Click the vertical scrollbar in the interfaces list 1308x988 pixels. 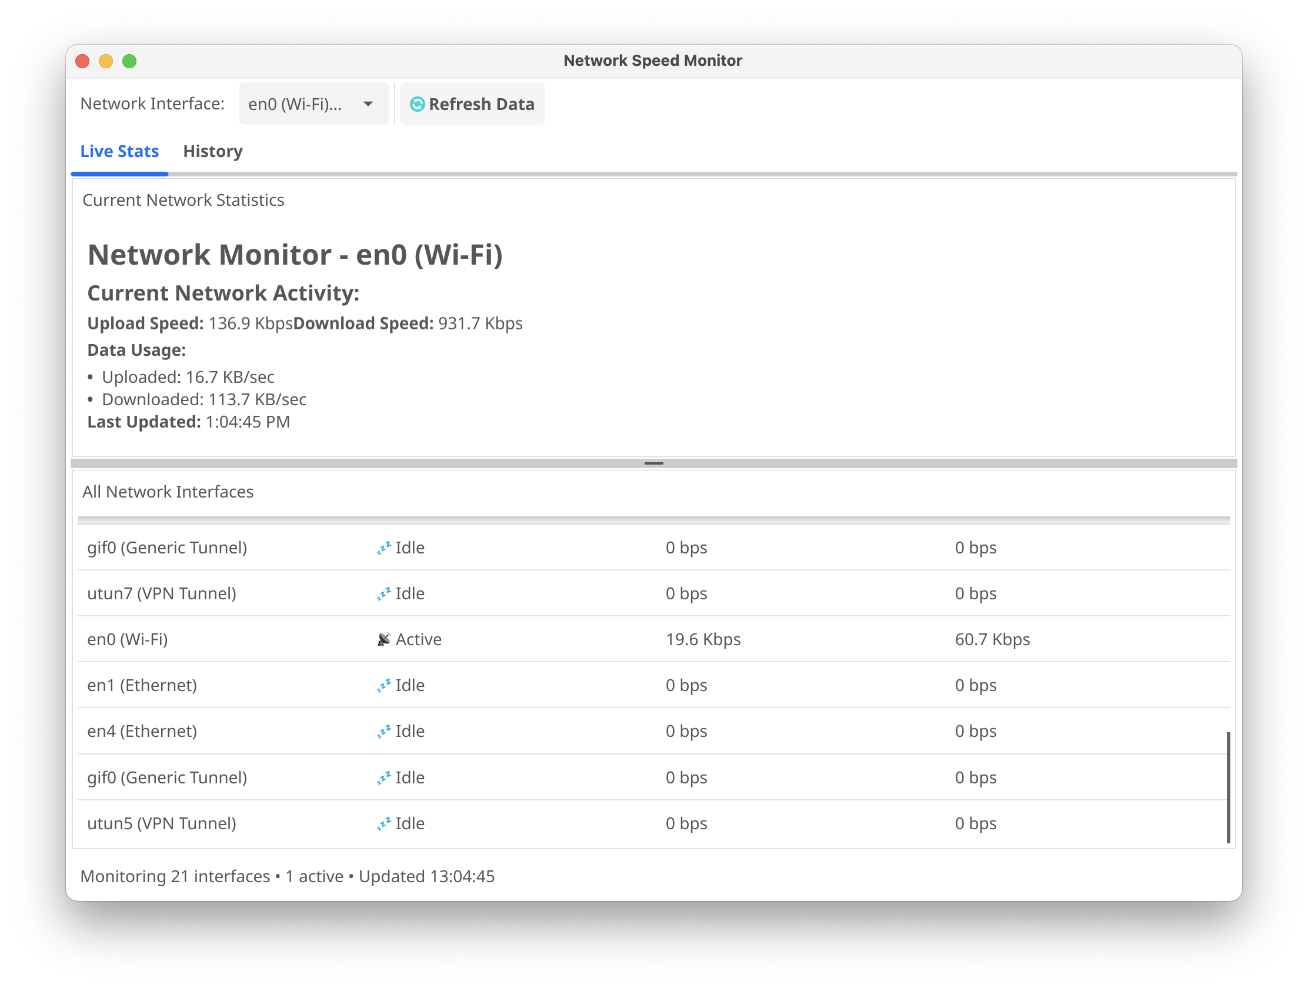click(1228, 786)
